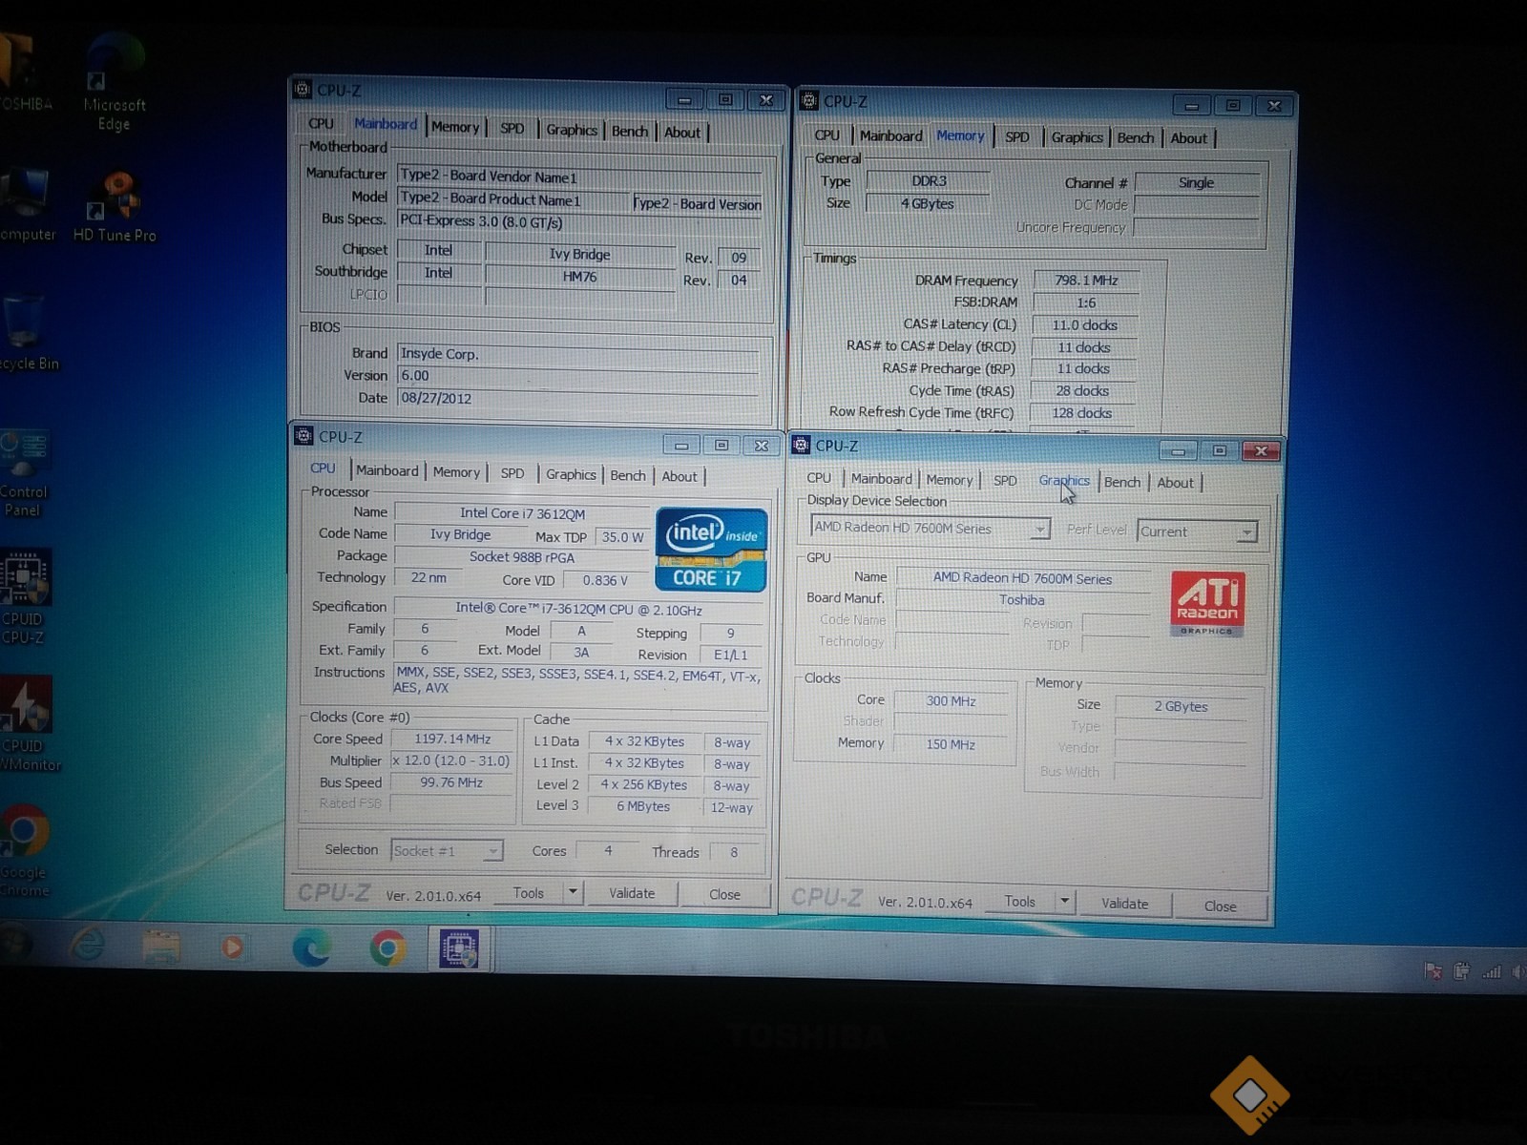Screen dimensions: 1527x1145
Task: Open the Memory tab in CPU window
Action: tap(456, 472)
